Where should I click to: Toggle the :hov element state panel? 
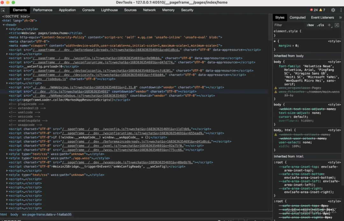310,25
